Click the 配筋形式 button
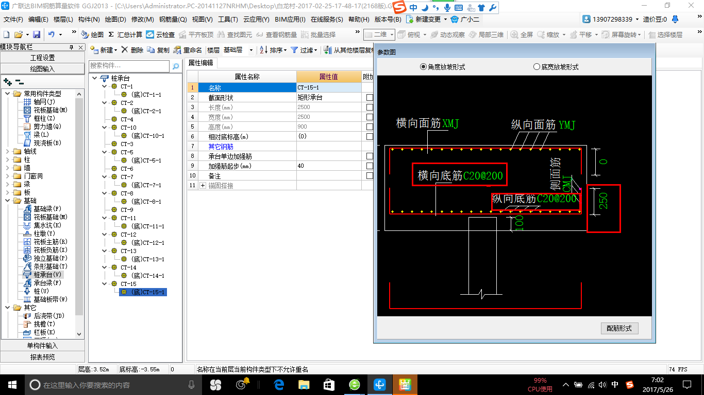 [619, 328]
